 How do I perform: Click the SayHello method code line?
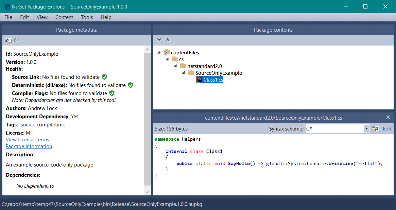[x=279, y=163]
